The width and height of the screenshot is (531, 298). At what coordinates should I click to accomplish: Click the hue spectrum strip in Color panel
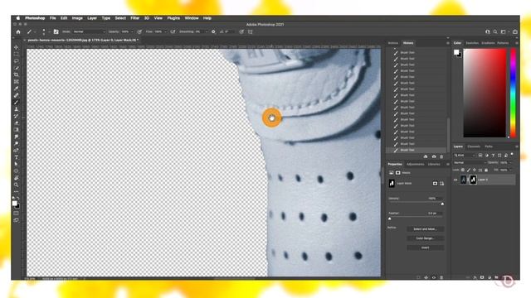tap(514, 93)
